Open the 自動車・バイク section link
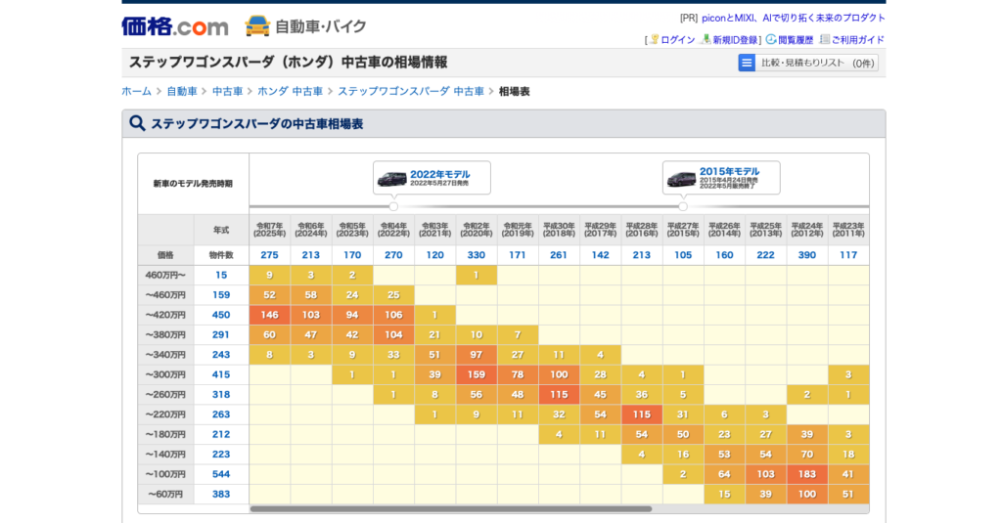The image size is (1002, 523). [320, 26]
